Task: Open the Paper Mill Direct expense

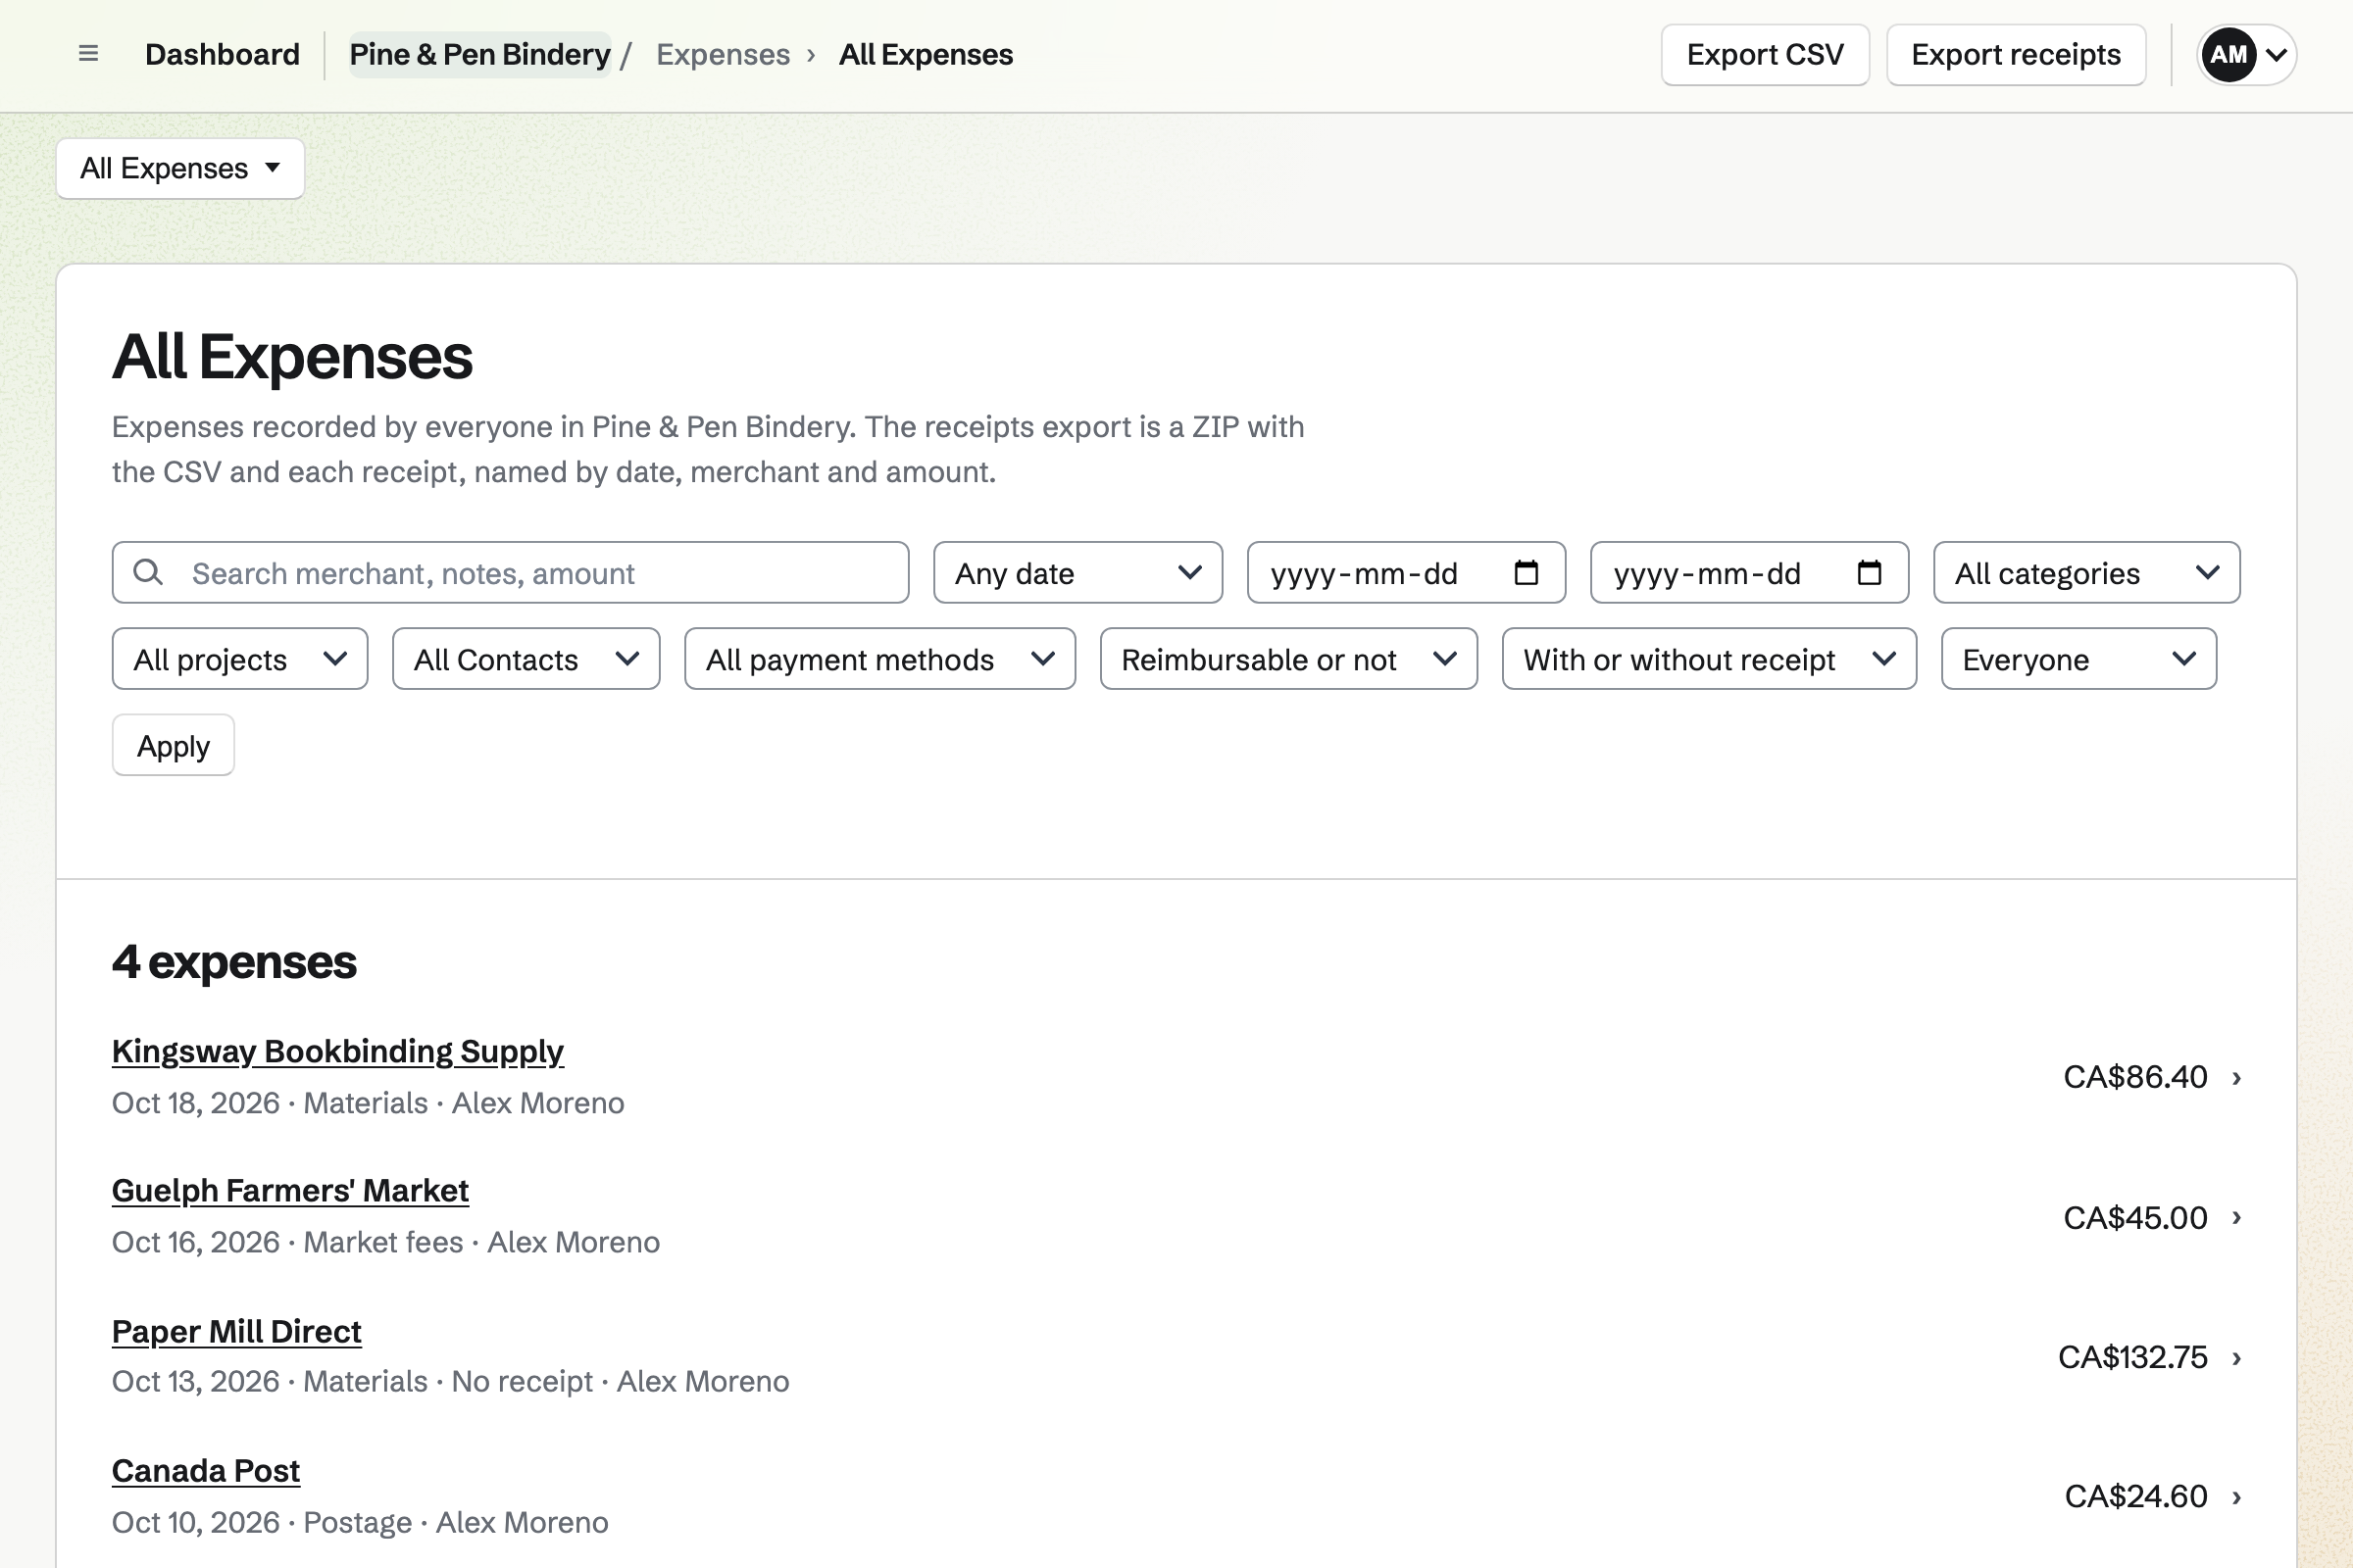Action: click(x=236, y=1331)
